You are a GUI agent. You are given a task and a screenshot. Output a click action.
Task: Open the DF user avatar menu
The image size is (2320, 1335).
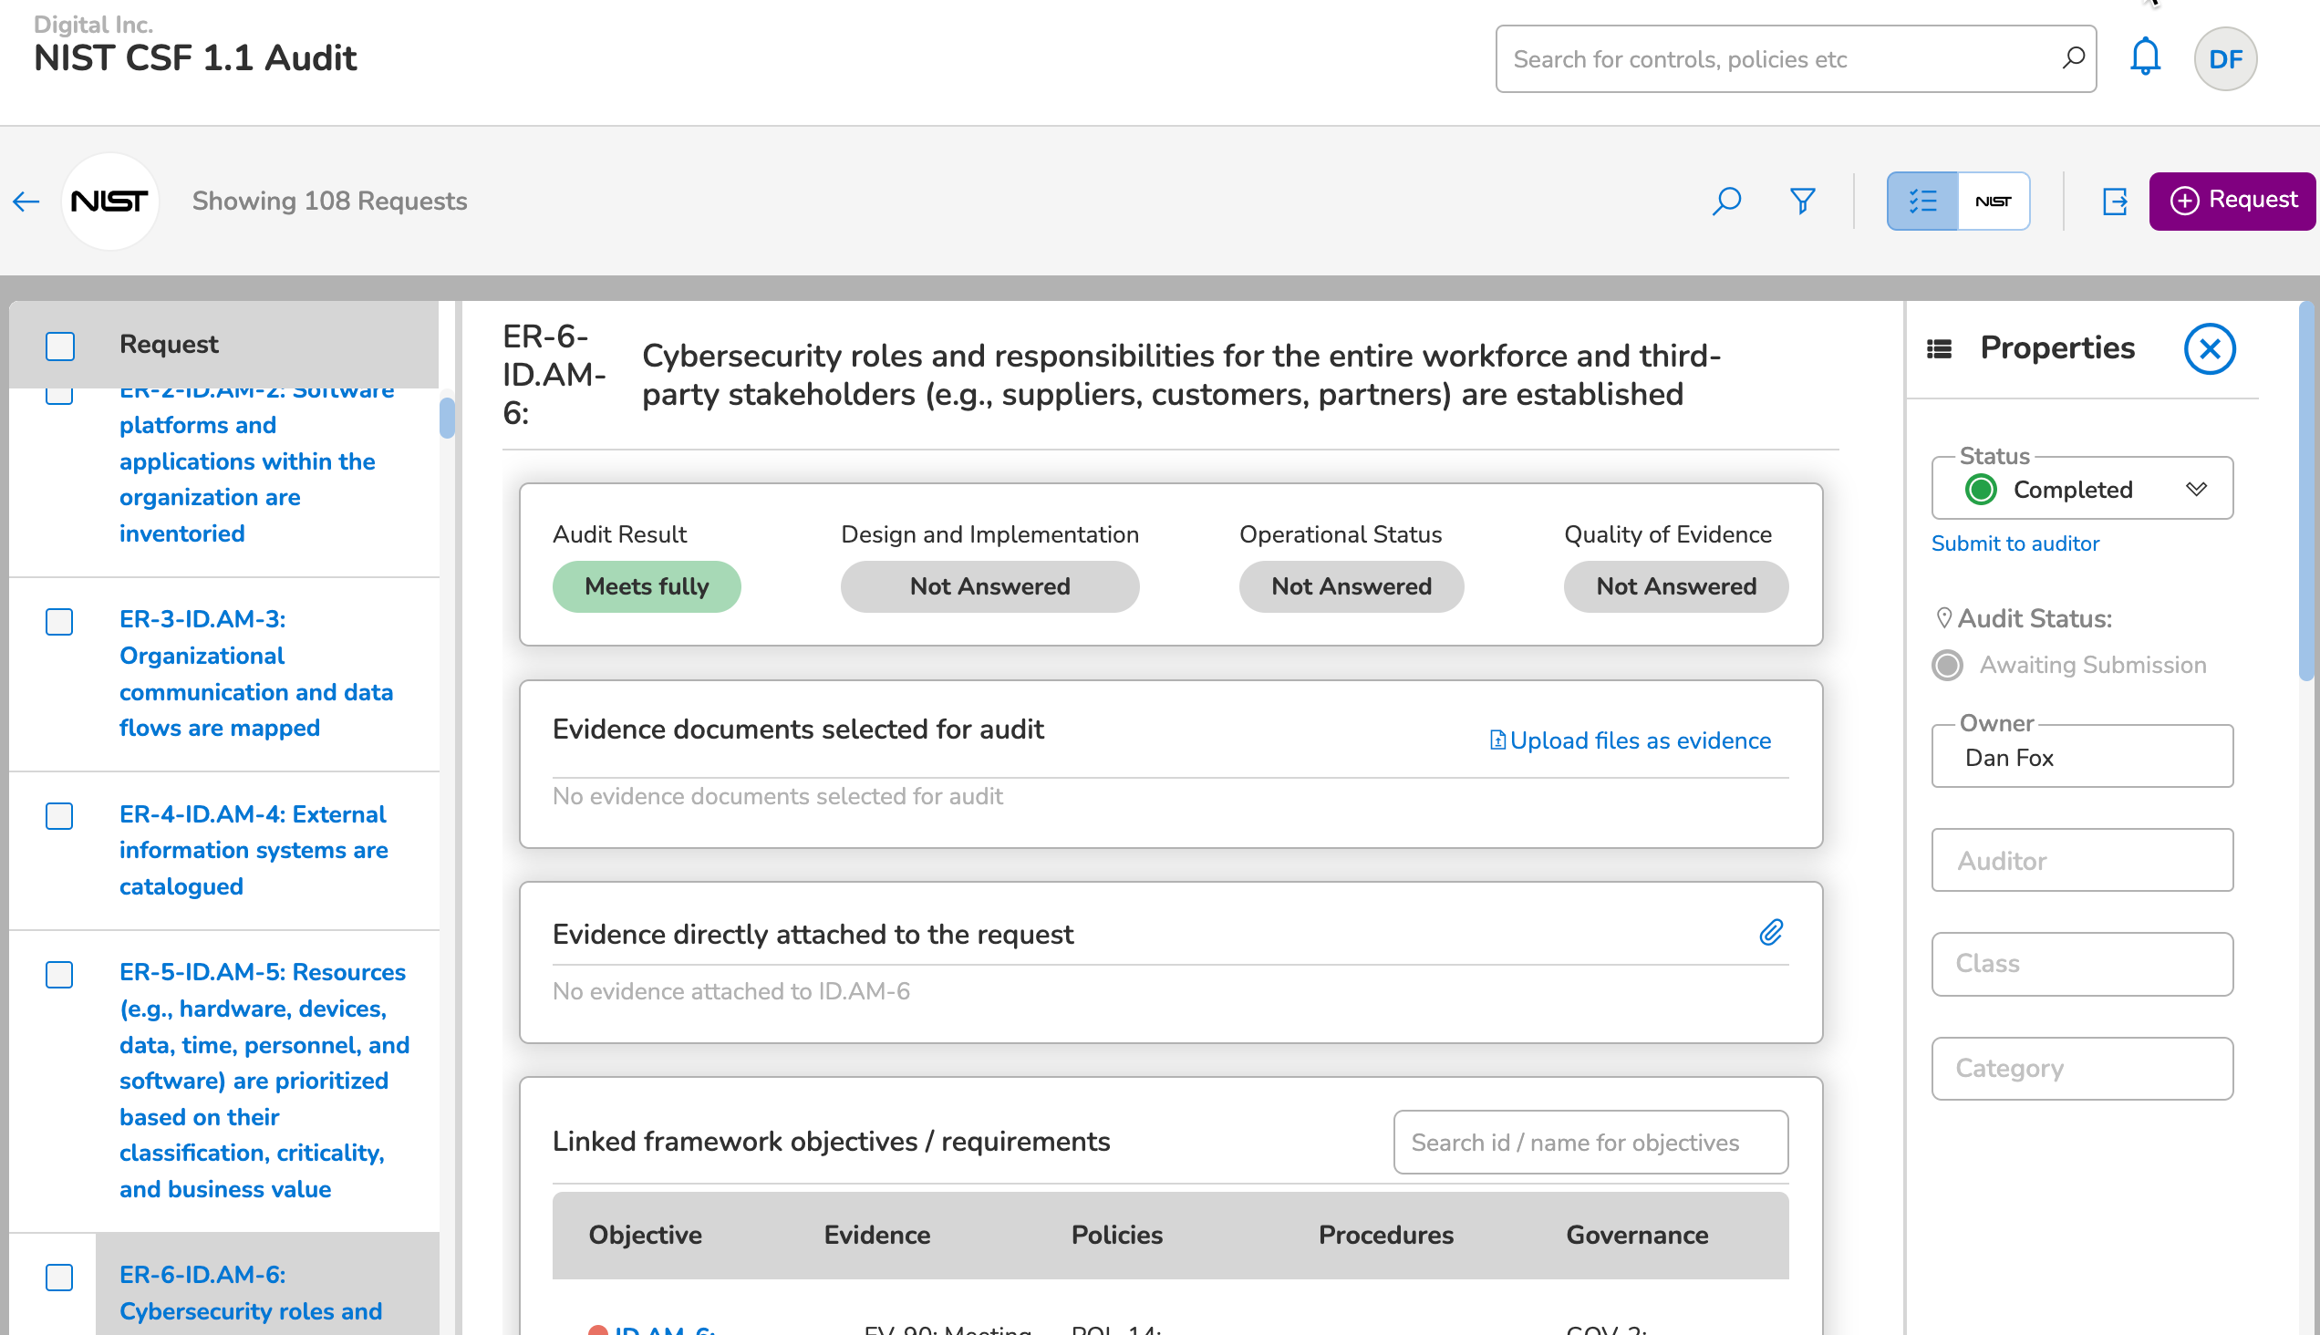click(2224, 58)
